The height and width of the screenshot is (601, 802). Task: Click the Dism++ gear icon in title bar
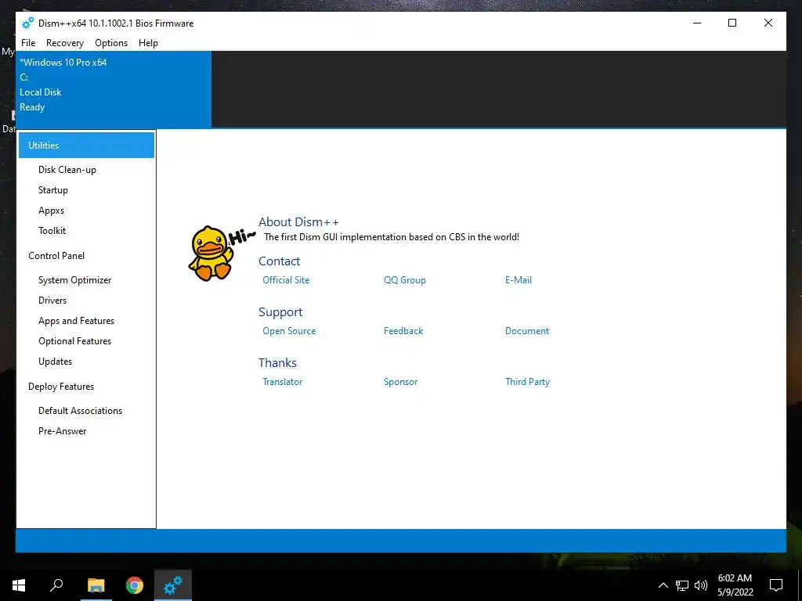coord(27,23)
